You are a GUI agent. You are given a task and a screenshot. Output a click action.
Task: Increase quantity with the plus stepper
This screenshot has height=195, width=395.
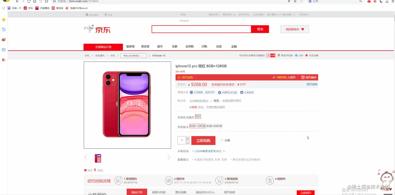(188, 138)
